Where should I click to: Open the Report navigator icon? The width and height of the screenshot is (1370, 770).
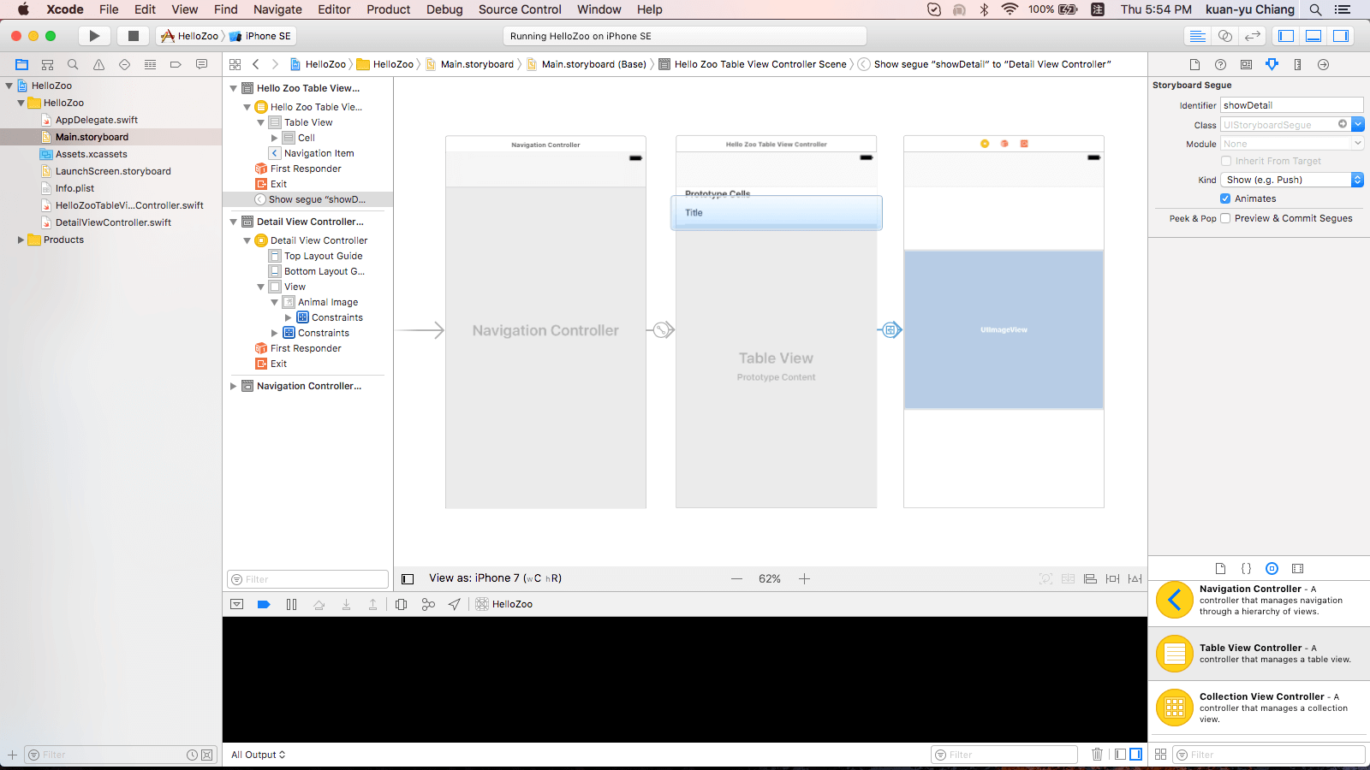(x=201, y=64)
